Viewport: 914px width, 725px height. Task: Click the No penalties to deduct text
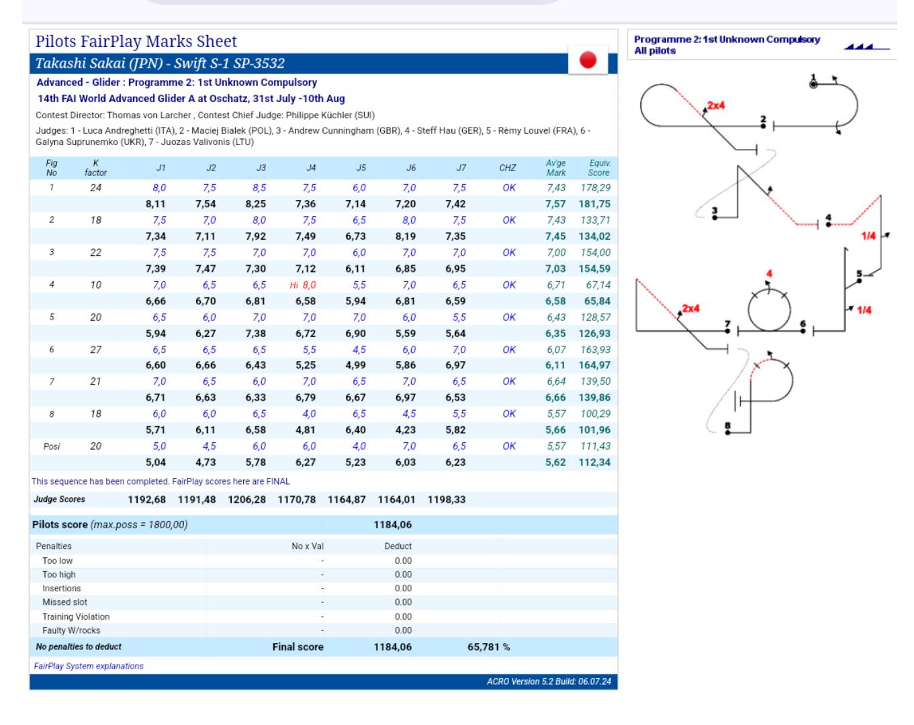point(79,646)
